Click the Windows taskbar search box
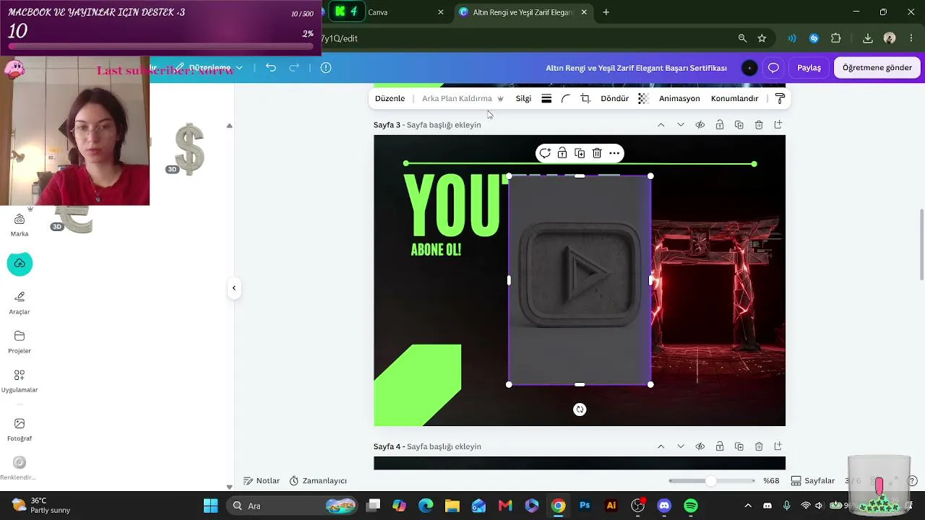This screenshot has height=520, width=925. (x=292, y=506)
